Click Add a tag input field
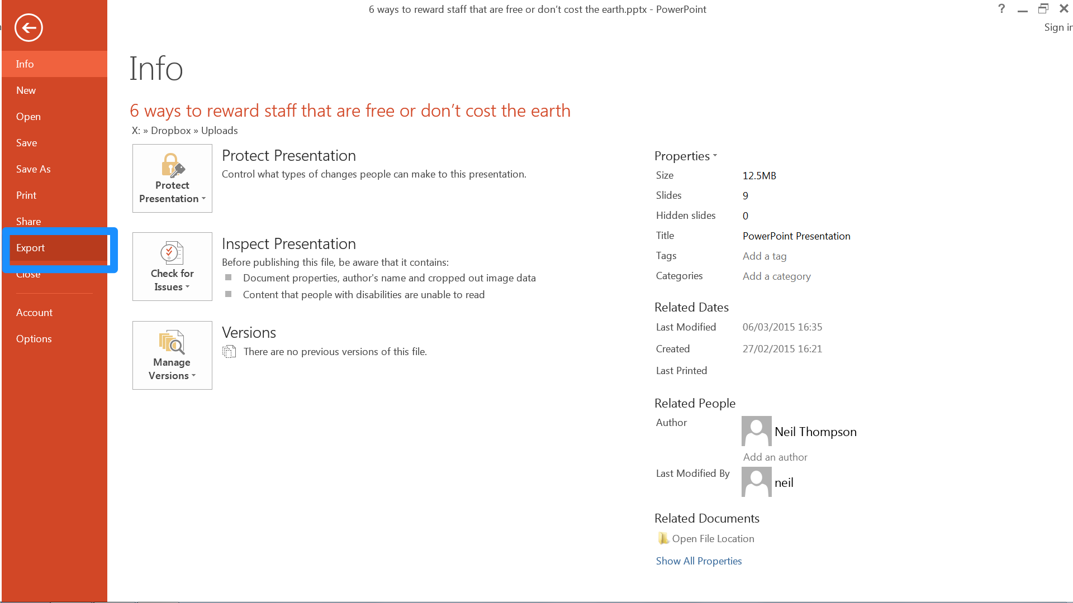This screenshot has height=603, width=1073. pyautogui.click(x=764, y=255)
